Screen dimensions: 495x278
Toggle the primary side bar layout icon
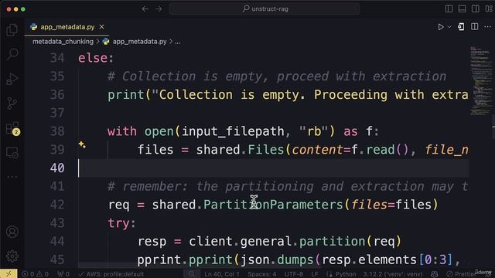449,8
